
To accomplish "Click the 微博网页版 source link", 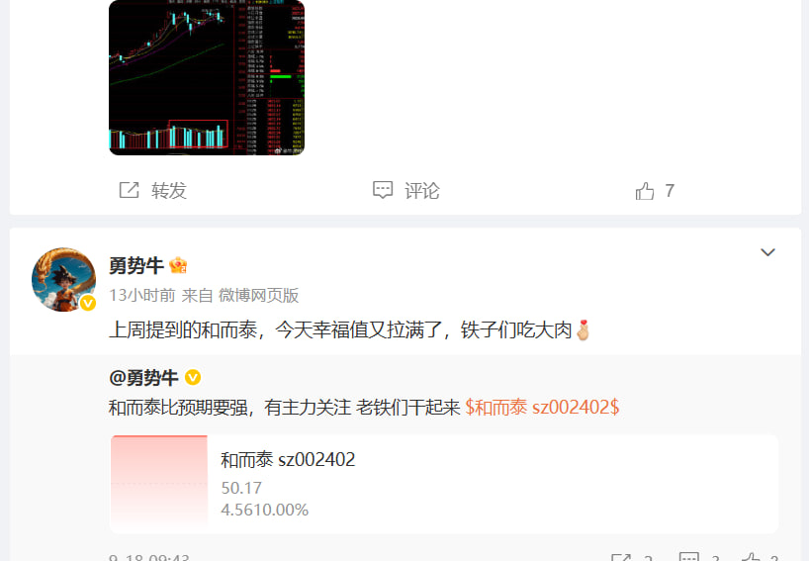I will (x=258, y=295).
